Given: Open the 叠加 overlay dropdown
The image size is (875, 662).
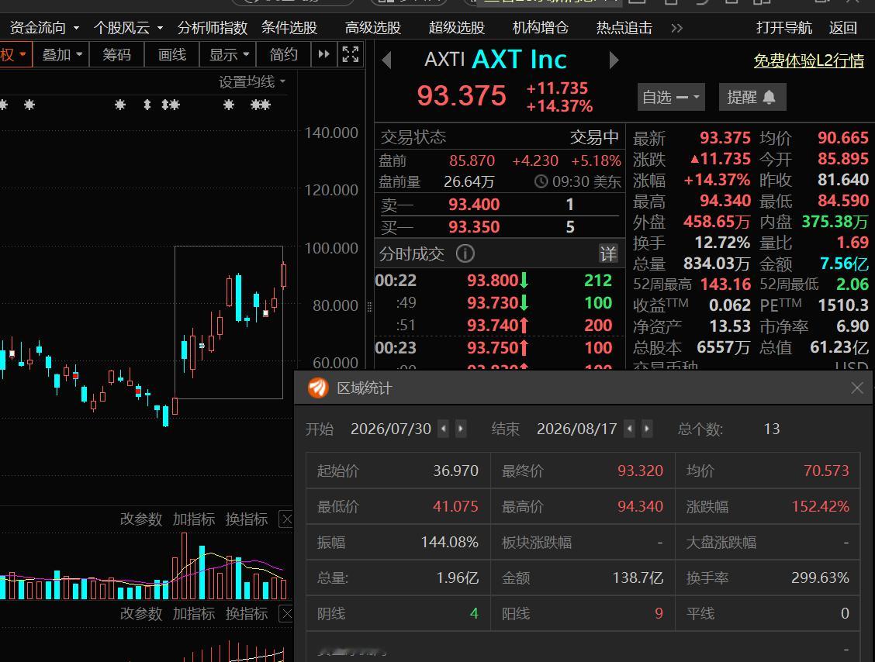Looking at the screenshot, I should tap(61, 54).
